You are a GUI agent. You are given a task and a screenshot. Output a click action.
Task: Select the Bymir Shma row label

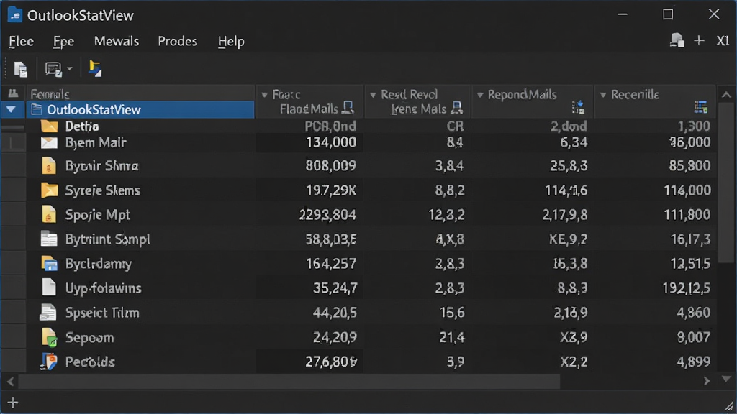pos(101,166)
